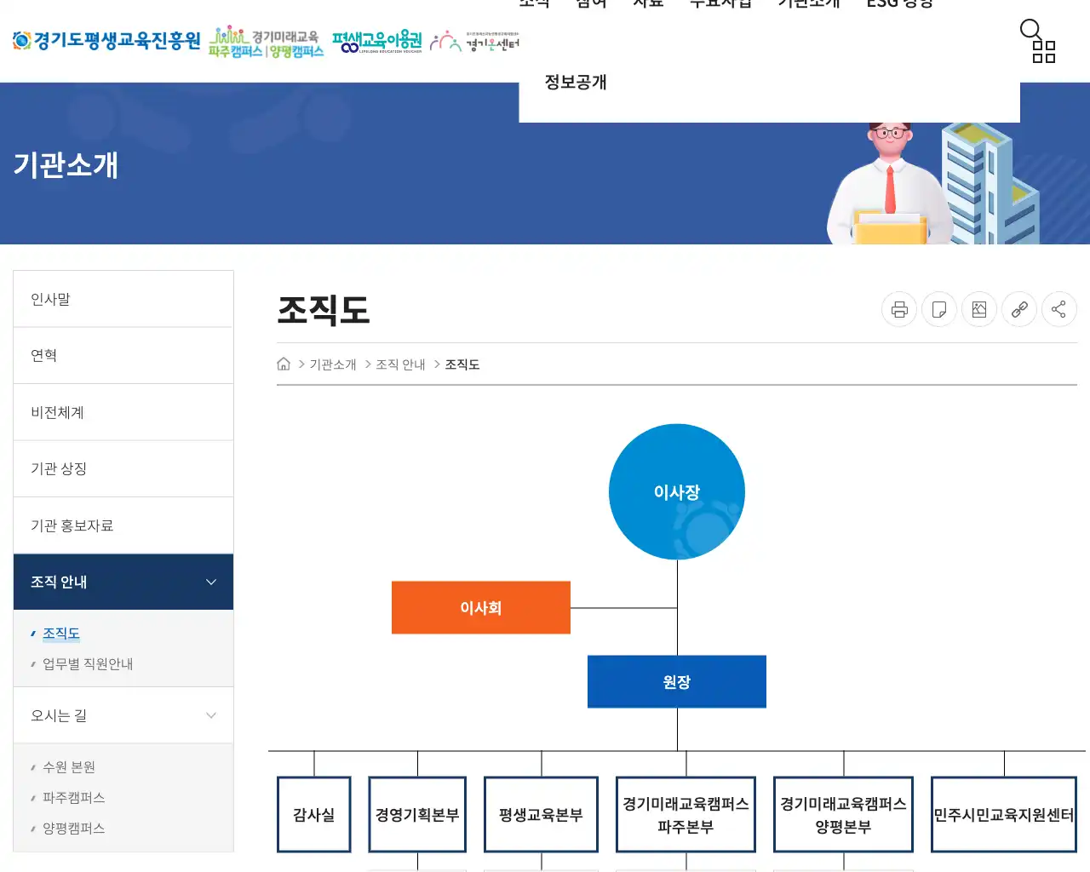
Task: Click the orange 이사회 box
Action: [481, 607]
